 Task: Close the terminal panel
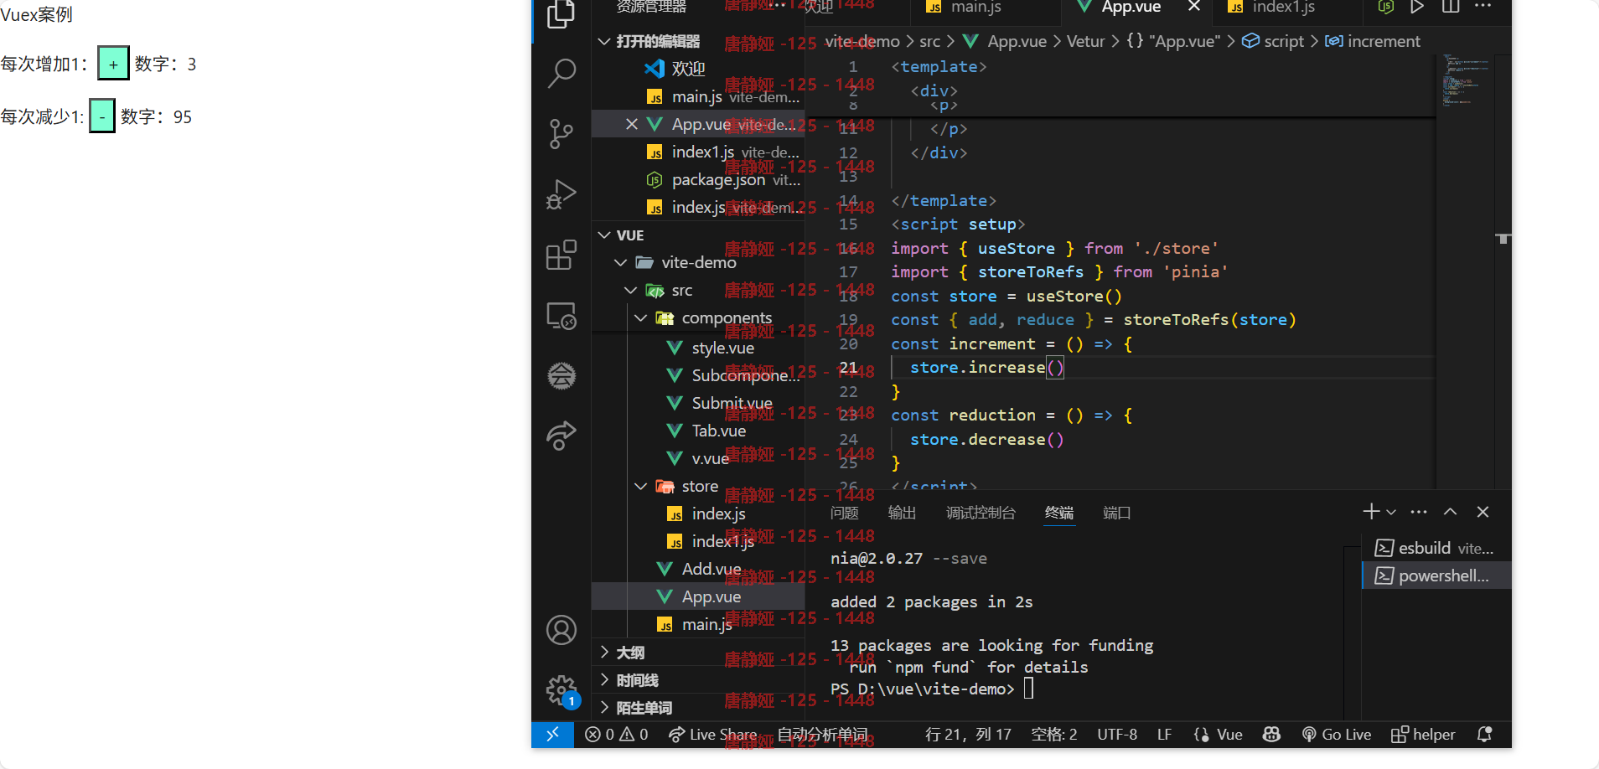point(1483,512)
